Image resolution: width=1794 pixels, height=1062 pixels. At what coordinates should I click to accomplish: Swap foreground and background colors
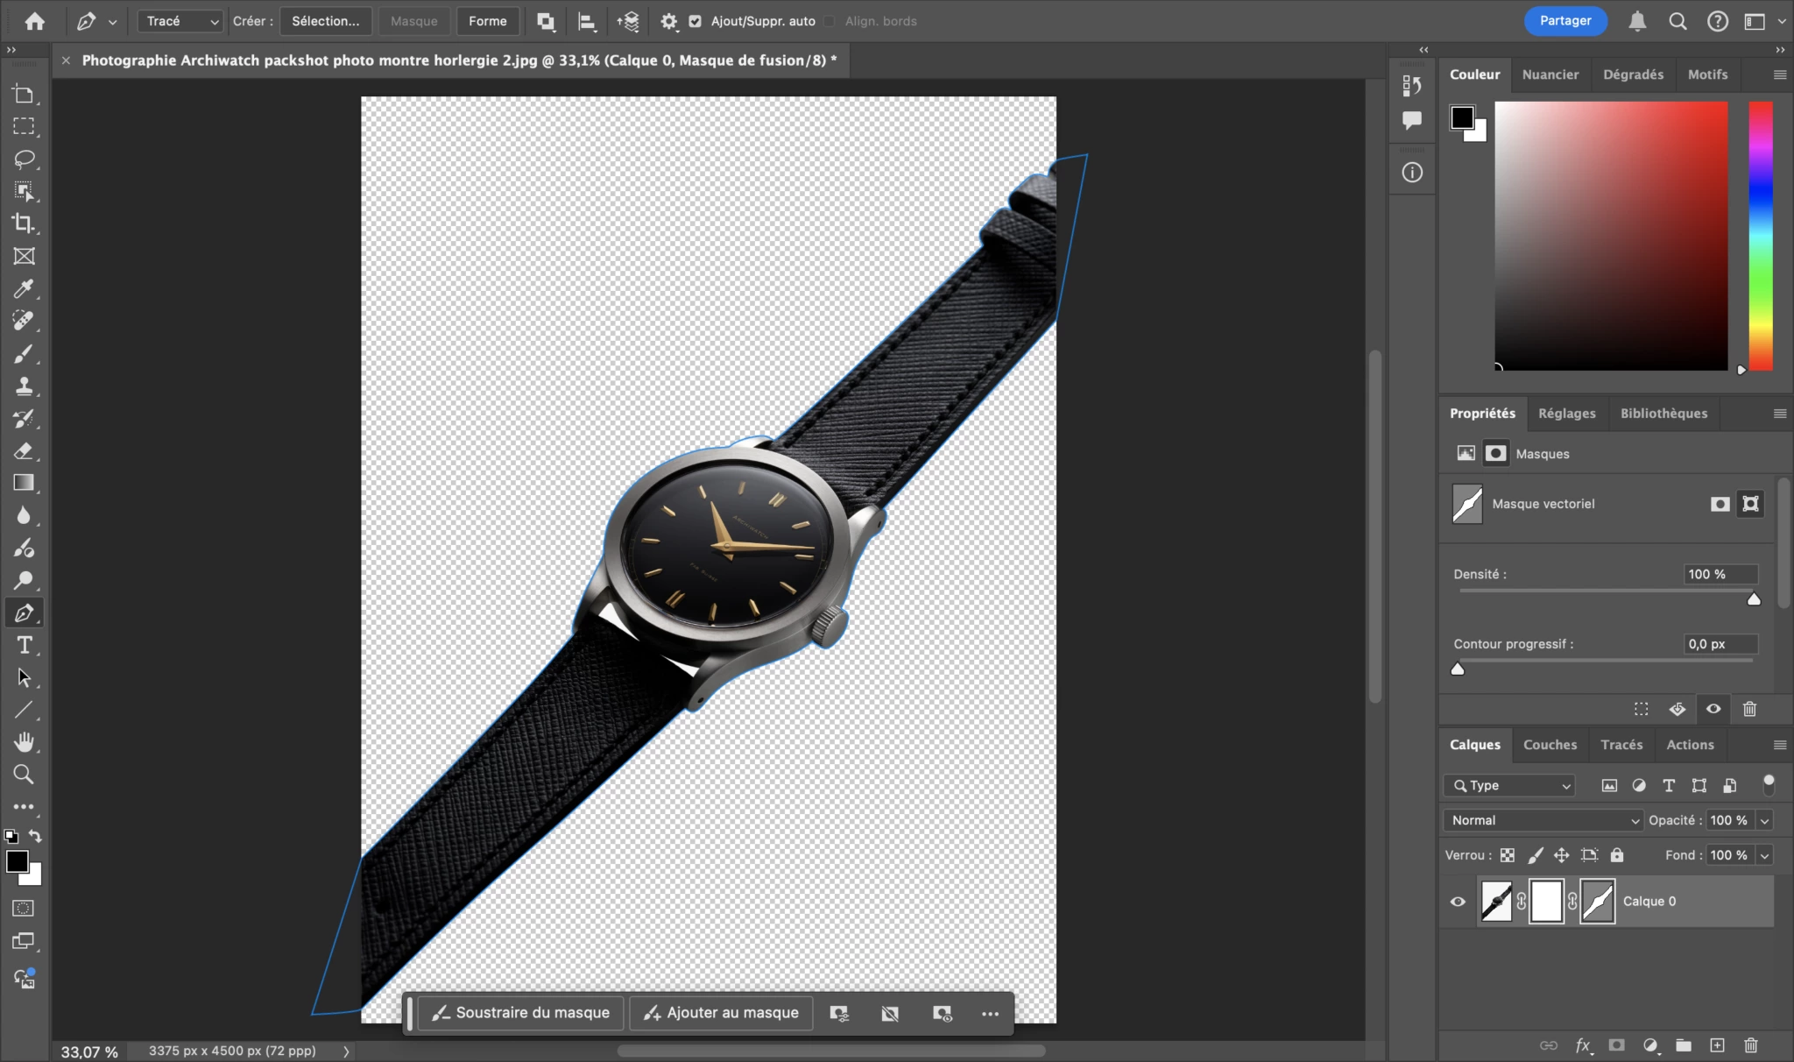35,836
